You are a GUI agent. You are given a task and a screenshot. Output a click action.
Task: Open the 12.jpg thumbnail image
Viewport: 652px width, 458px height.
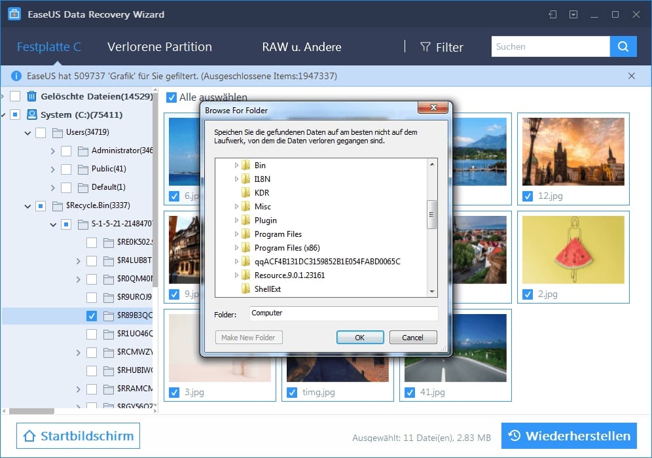(x=573, y=152)
